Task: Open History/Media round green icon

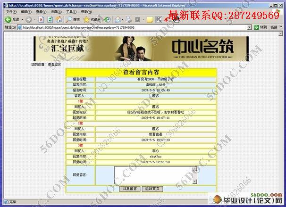Action: coord(107,19)
